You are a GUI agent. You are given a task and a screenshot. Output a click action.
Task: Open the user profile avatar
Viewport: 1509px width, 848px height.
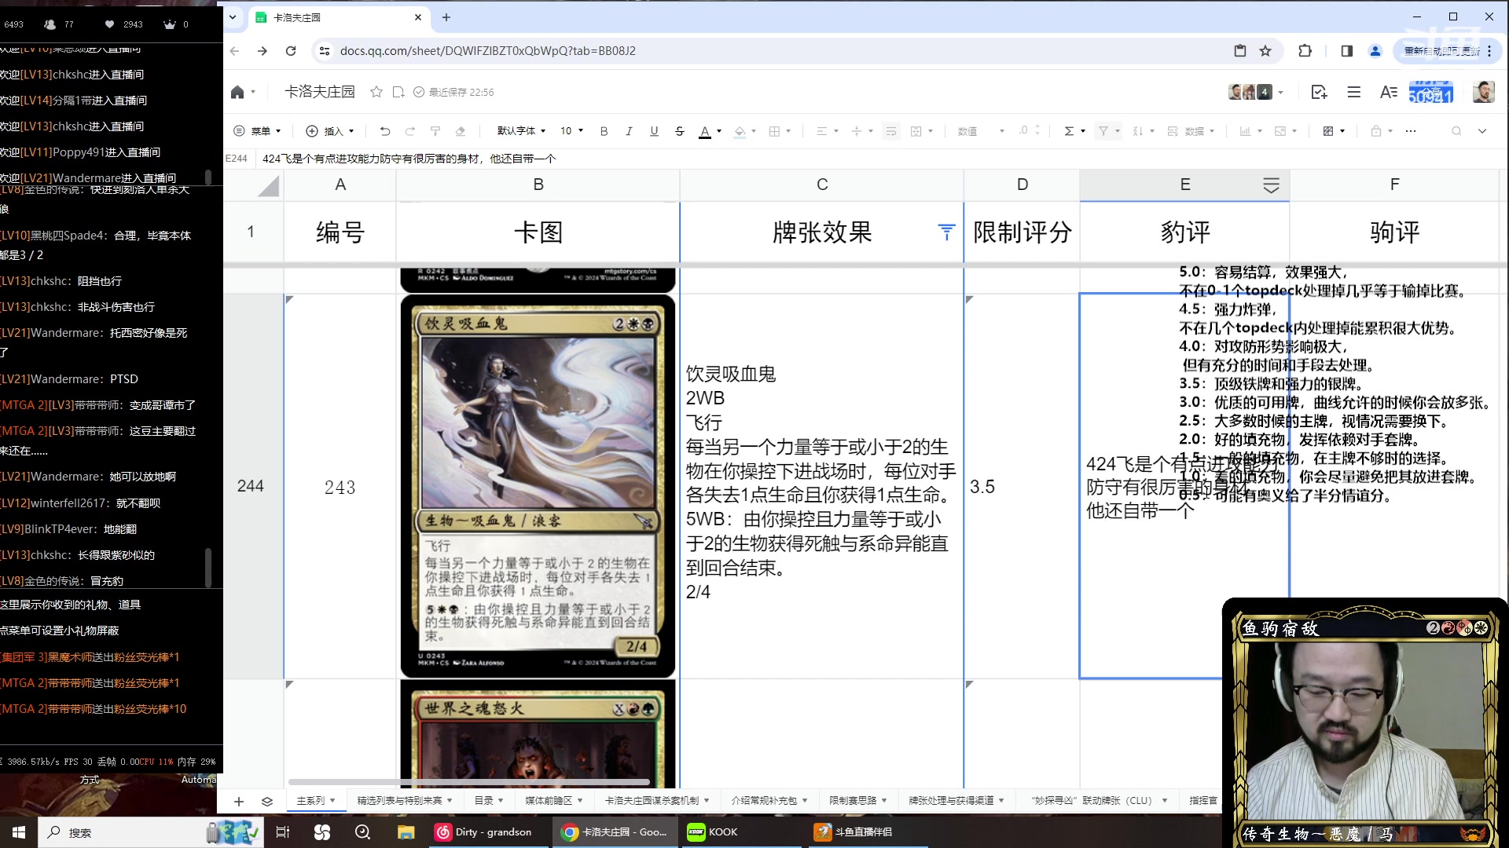tap(1484, 92)
